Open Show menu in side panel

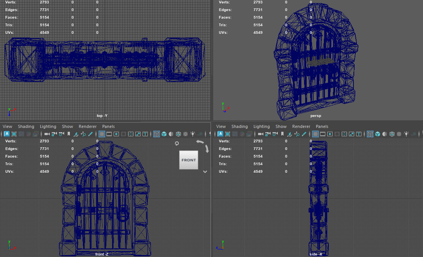coord(281,126)
